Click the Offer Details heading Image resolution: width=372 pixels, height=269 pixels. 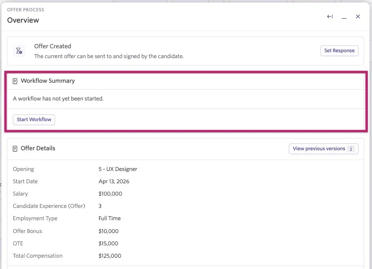pyautogui.click(x=38, y=148)
